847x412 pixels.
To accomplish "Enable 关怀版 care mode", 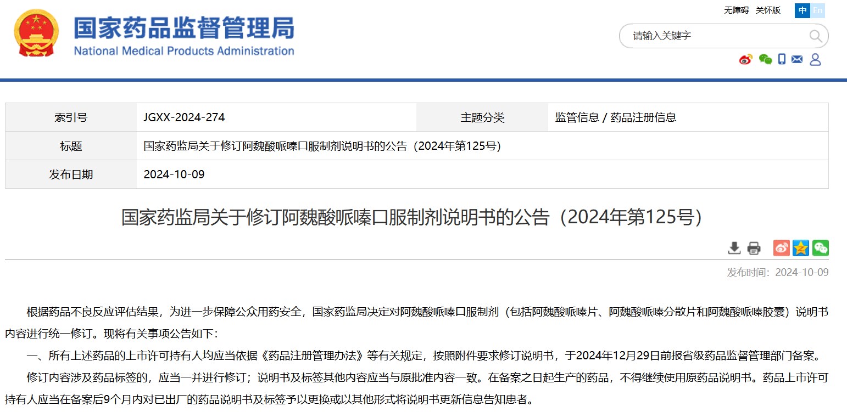I will tap(768, 10).
